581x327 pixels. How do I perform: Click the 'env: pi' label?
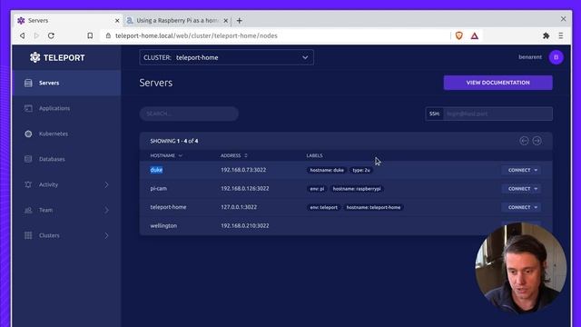(317, 189)
